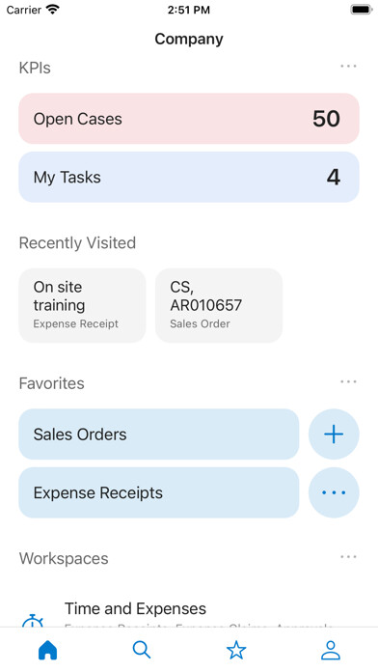Tap the plus button beside Sales Orders
Screen dimensions: 378x672
334,434
